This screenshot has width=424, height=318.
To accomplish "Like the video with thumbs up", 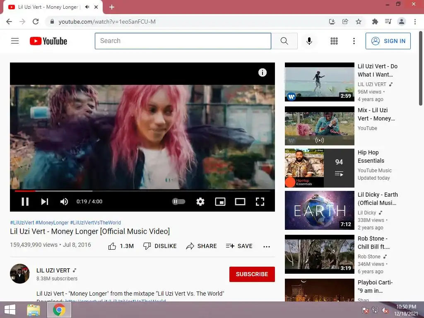I will 121,246.
